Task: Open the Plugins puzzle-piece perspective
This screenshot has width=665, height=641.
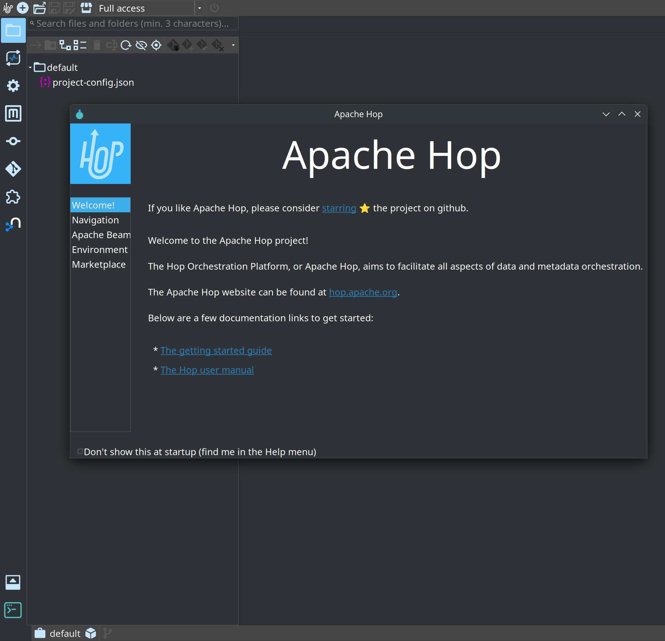Action: pyautogui.click(x=13, y=197)
